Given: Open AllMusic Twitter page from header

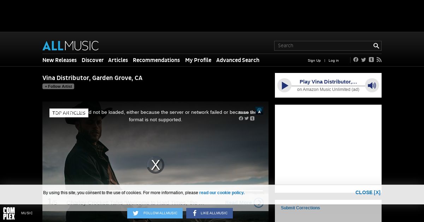Looking at the screenshot, I should coord(364,60).
